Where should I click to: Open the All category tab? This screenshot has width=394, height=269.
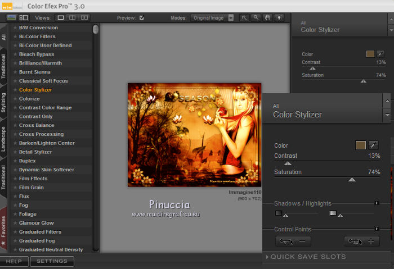[x=3, y=38]
